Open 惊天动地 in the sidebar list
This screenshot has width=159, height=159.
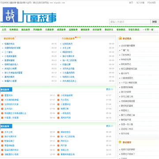pyautogui.click(x=125, y=134)
